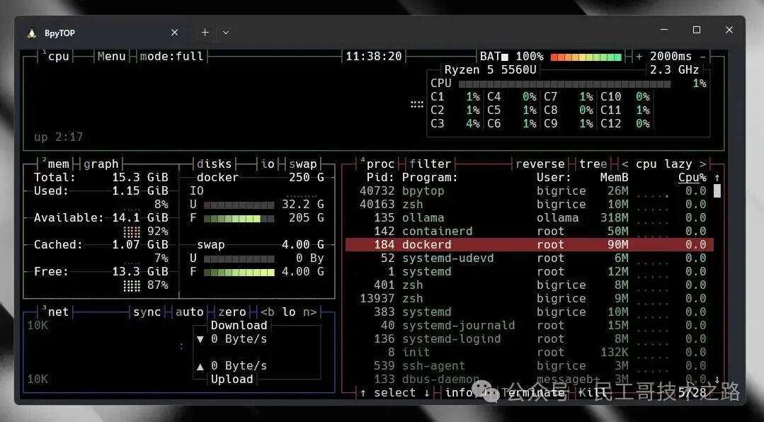
Task: Open the process filter field
Action: [x=430, y=164]
